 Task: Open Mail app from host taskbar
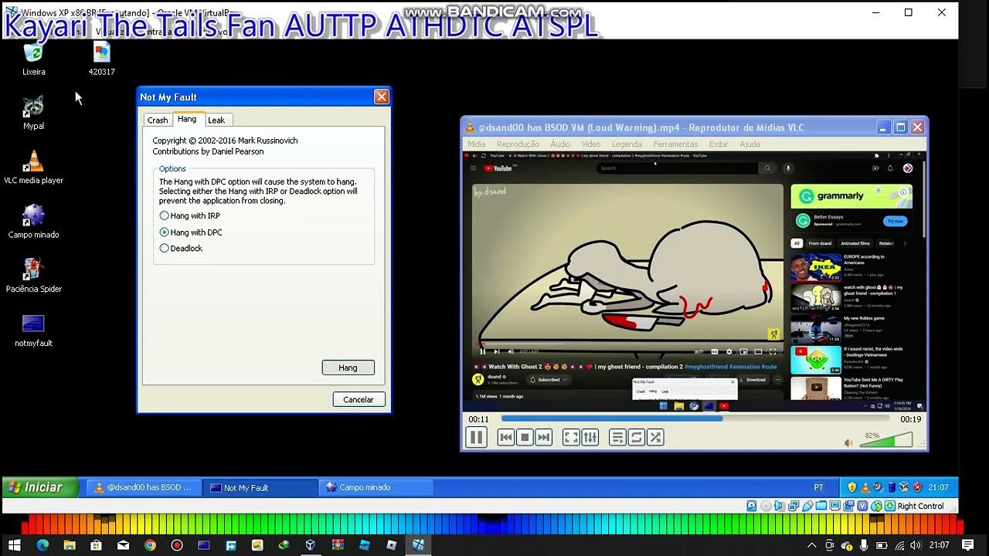click(123, 545)
